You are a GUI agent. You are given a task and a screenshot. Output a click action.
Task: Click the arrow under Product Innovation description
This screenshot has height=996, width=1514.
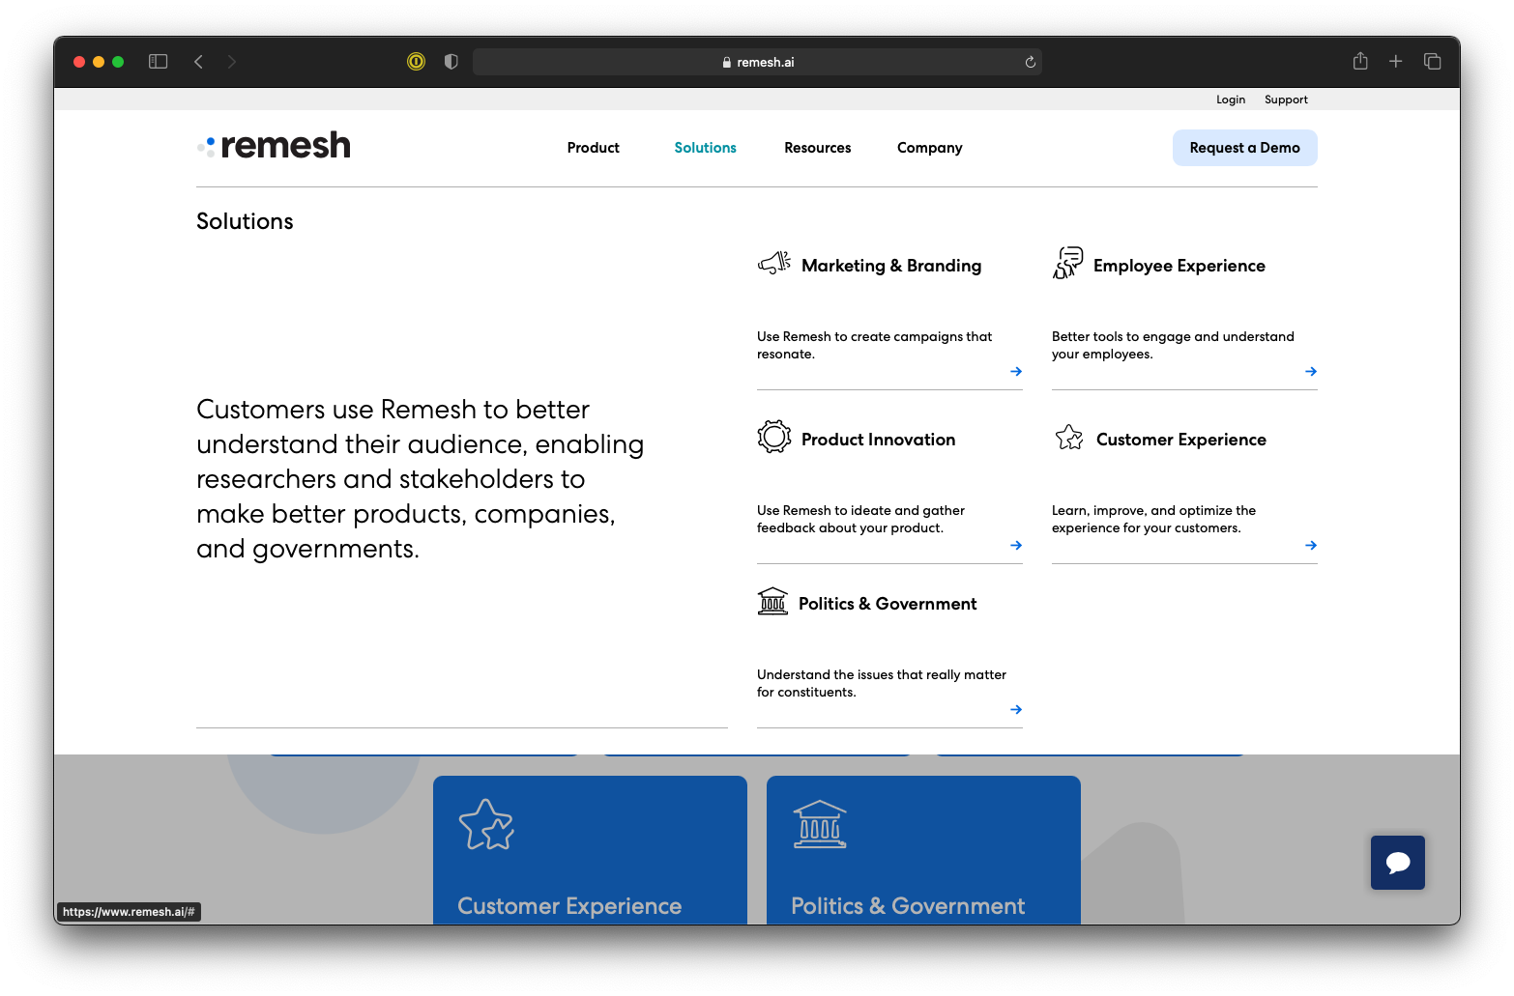point(1016,545)
